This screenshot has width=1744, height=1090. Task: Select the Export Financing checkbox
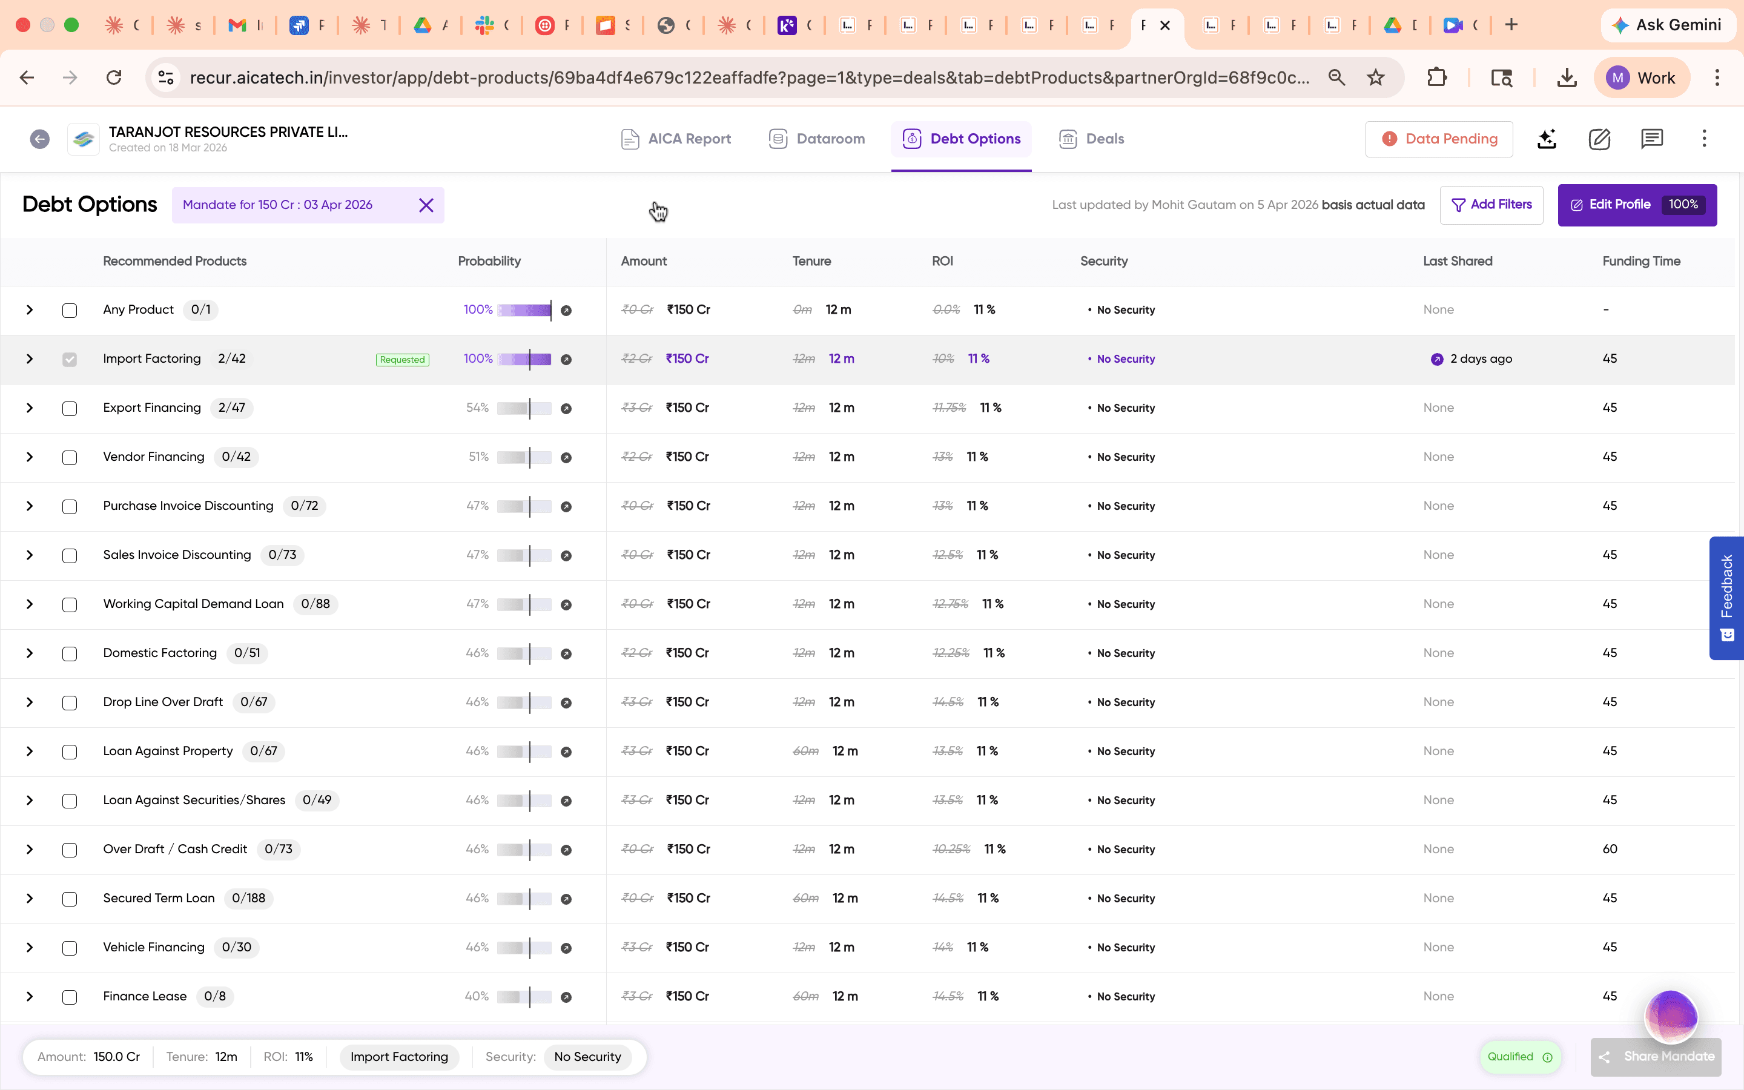[69, 408]
